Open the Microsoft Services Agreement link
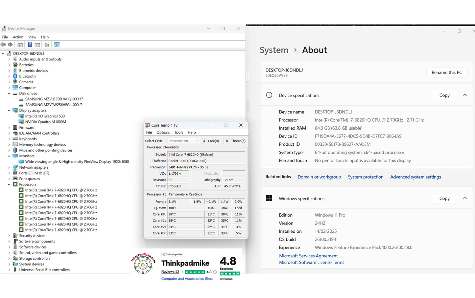The height and width of the screenshot is (298, 475). 308,256
